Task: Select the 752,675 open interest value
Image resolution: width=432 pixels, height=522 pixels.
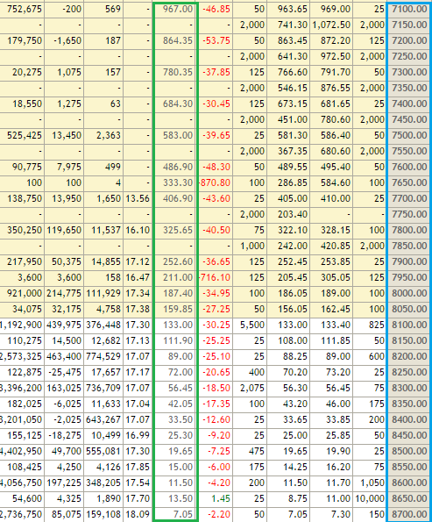Action: point(22,9)
